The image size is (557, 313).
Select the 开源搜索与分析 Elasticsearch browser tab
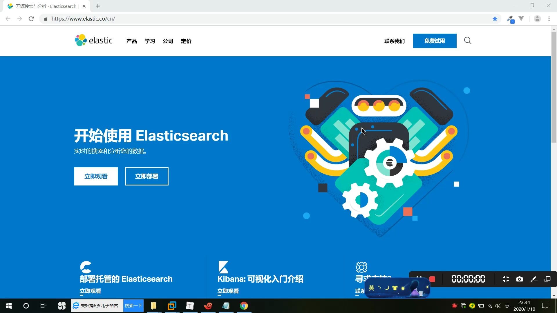click(46, 6)
